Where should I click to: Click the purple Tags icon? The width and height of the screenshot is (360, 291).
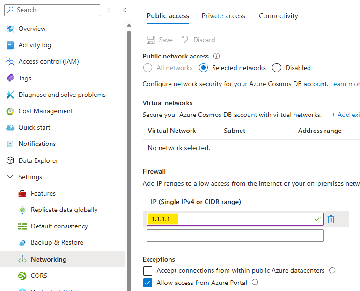[x=10, y=78]
